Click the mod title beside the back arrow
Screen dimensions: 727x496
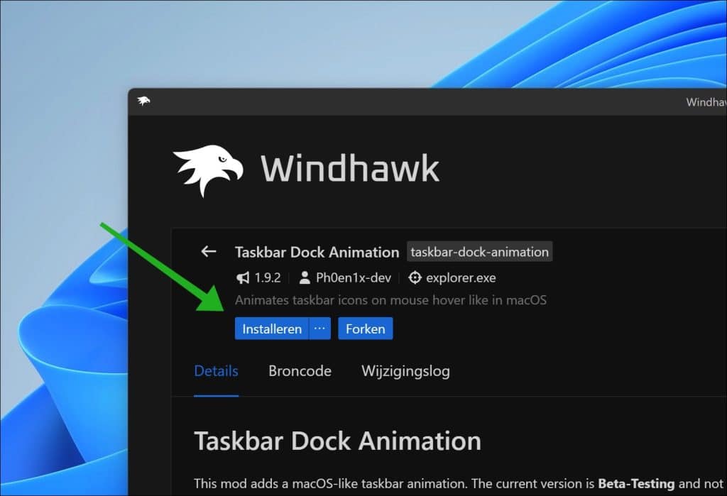point(317,252)
